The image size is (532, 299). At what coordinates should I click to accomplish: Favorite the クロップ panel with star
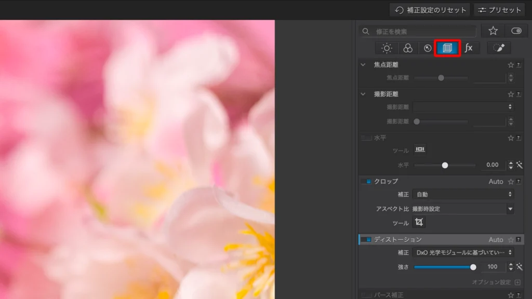coord(511,182)
